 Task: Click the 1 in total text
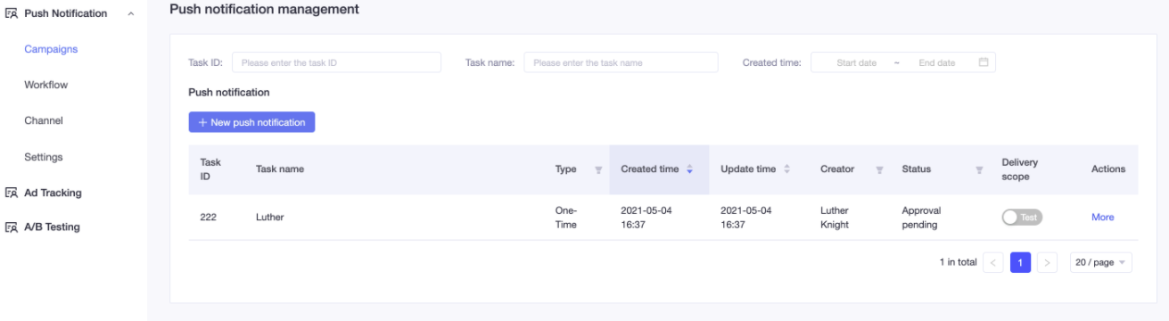[958, 263]
